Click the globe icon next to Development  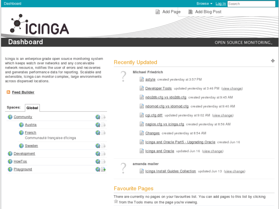coord(10,153)
